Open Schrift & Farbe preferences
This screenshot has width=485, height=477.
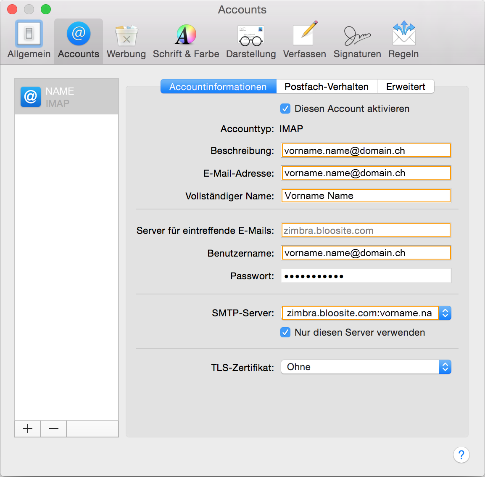pyautogui.click(x=186, y=40)
